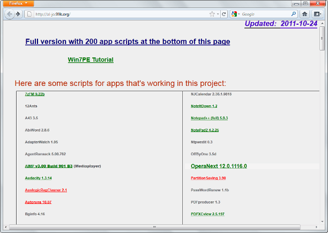
Task: Open the OperaNext 12.0.1116.0 link
Action: (219, 166)
